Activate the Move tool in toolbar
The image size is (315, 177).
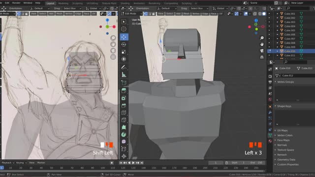tap(124, 37)
